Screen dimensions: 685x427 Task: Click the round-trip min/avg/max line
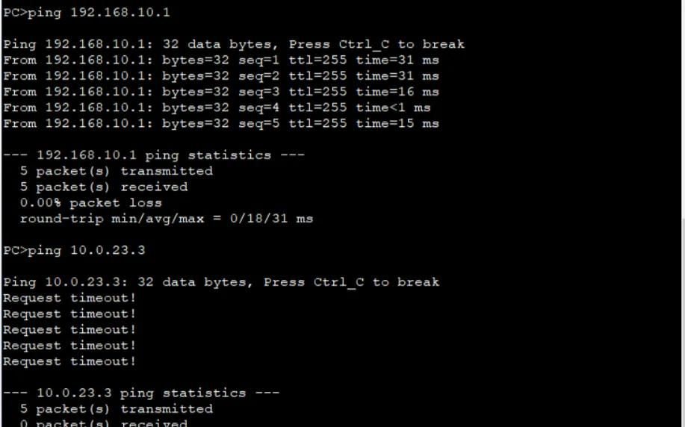coord(167,218)
